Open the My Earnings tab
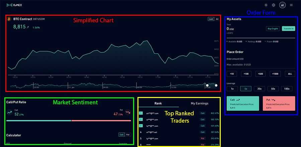 [x=199, y=103]
